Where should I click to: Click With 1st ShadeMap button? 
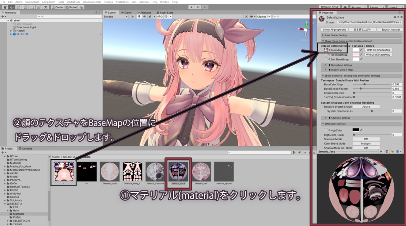click(x=378, y=50)
